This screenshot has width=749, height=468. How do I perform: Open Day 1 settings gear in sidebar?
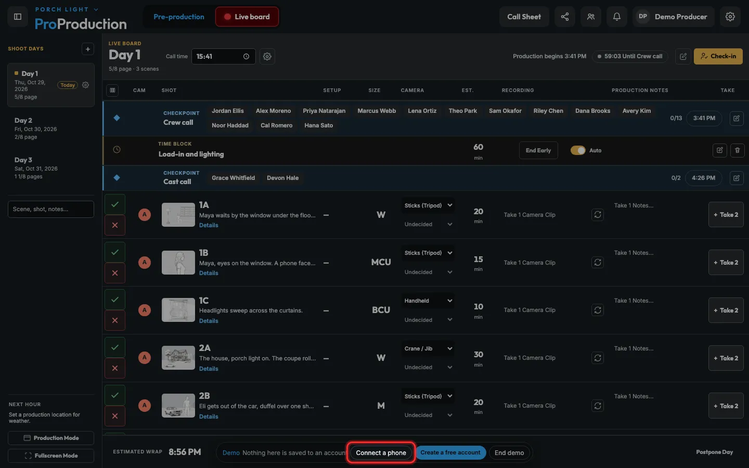tap(86, 85)
